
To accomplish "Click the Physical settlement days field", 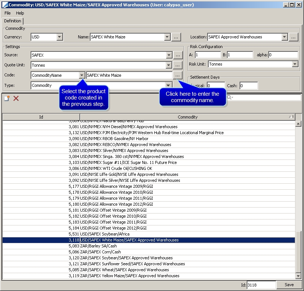I will (216, 85).
